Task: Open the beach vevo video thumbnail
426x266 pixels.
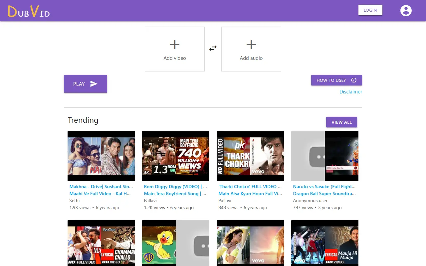Action: click(250, 243)
